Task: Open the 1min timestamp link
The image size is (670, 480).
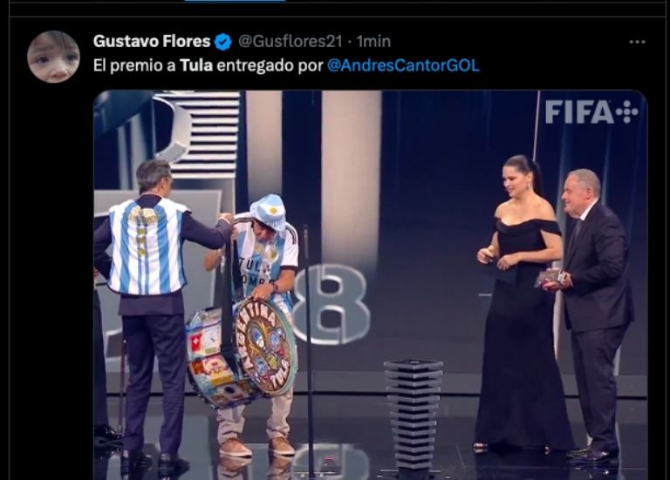Action: (373, 42)
